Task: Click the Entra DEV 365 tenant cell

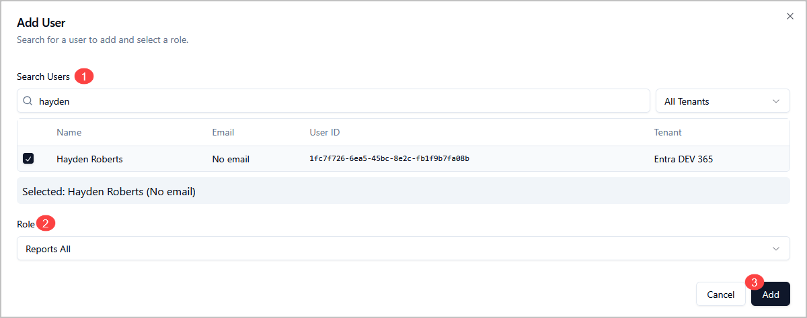Action: pos(683,159)
